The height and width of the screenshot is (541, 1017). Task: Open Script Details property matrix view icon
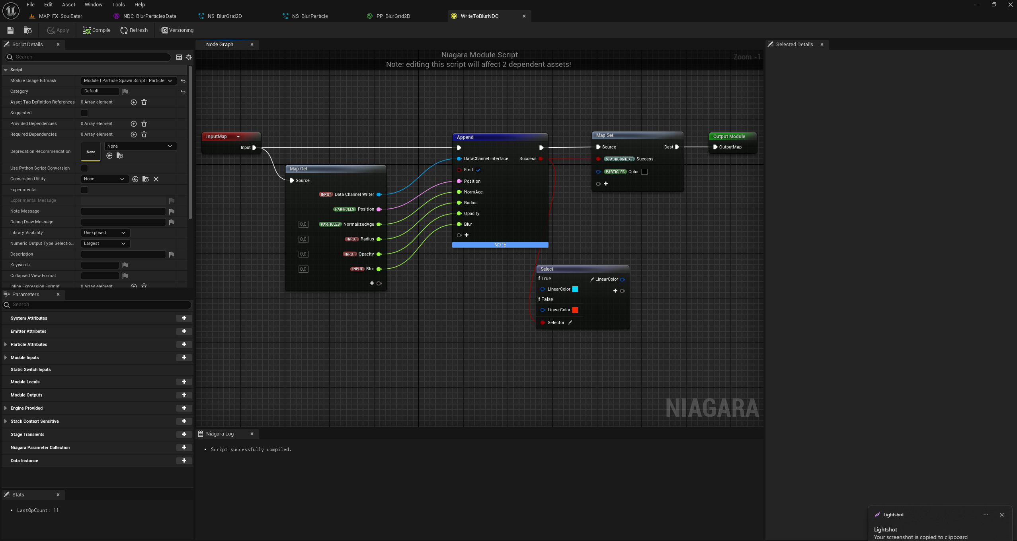coord(179,57)
